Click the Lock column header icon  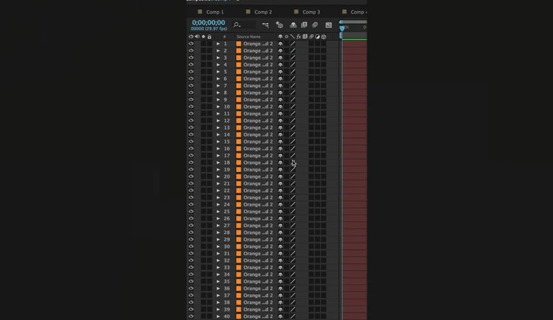pyautogui.click(x=210, y=36)
